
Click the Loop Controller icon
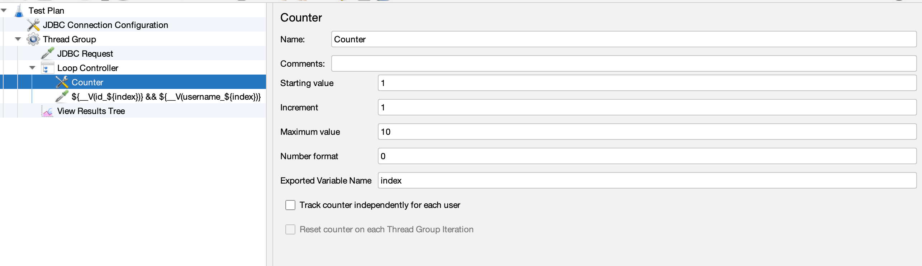[x=47, y=68]
